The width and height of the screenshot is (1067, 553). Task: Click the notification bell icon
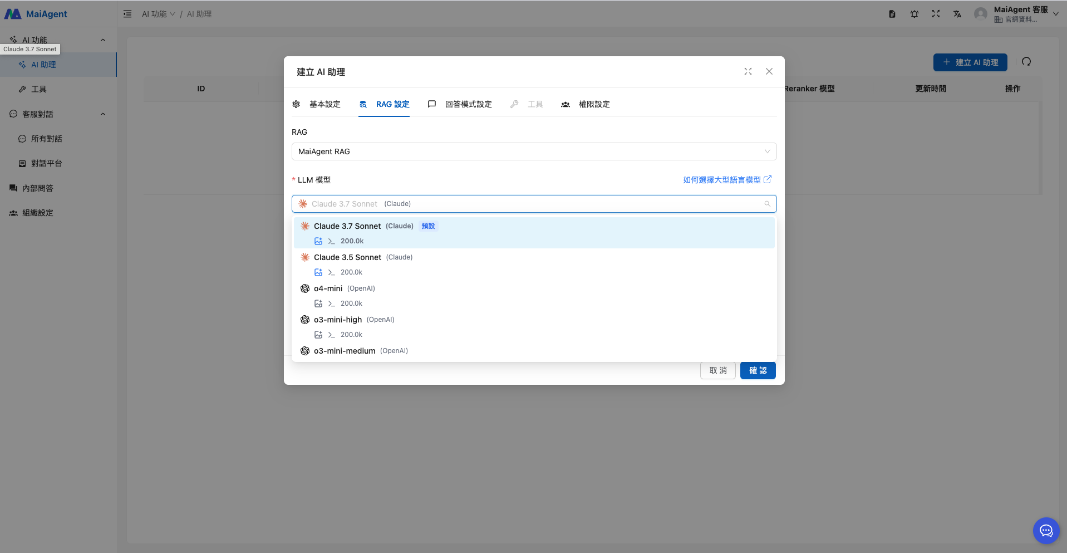pyautogui.click(x=914, y=14)
